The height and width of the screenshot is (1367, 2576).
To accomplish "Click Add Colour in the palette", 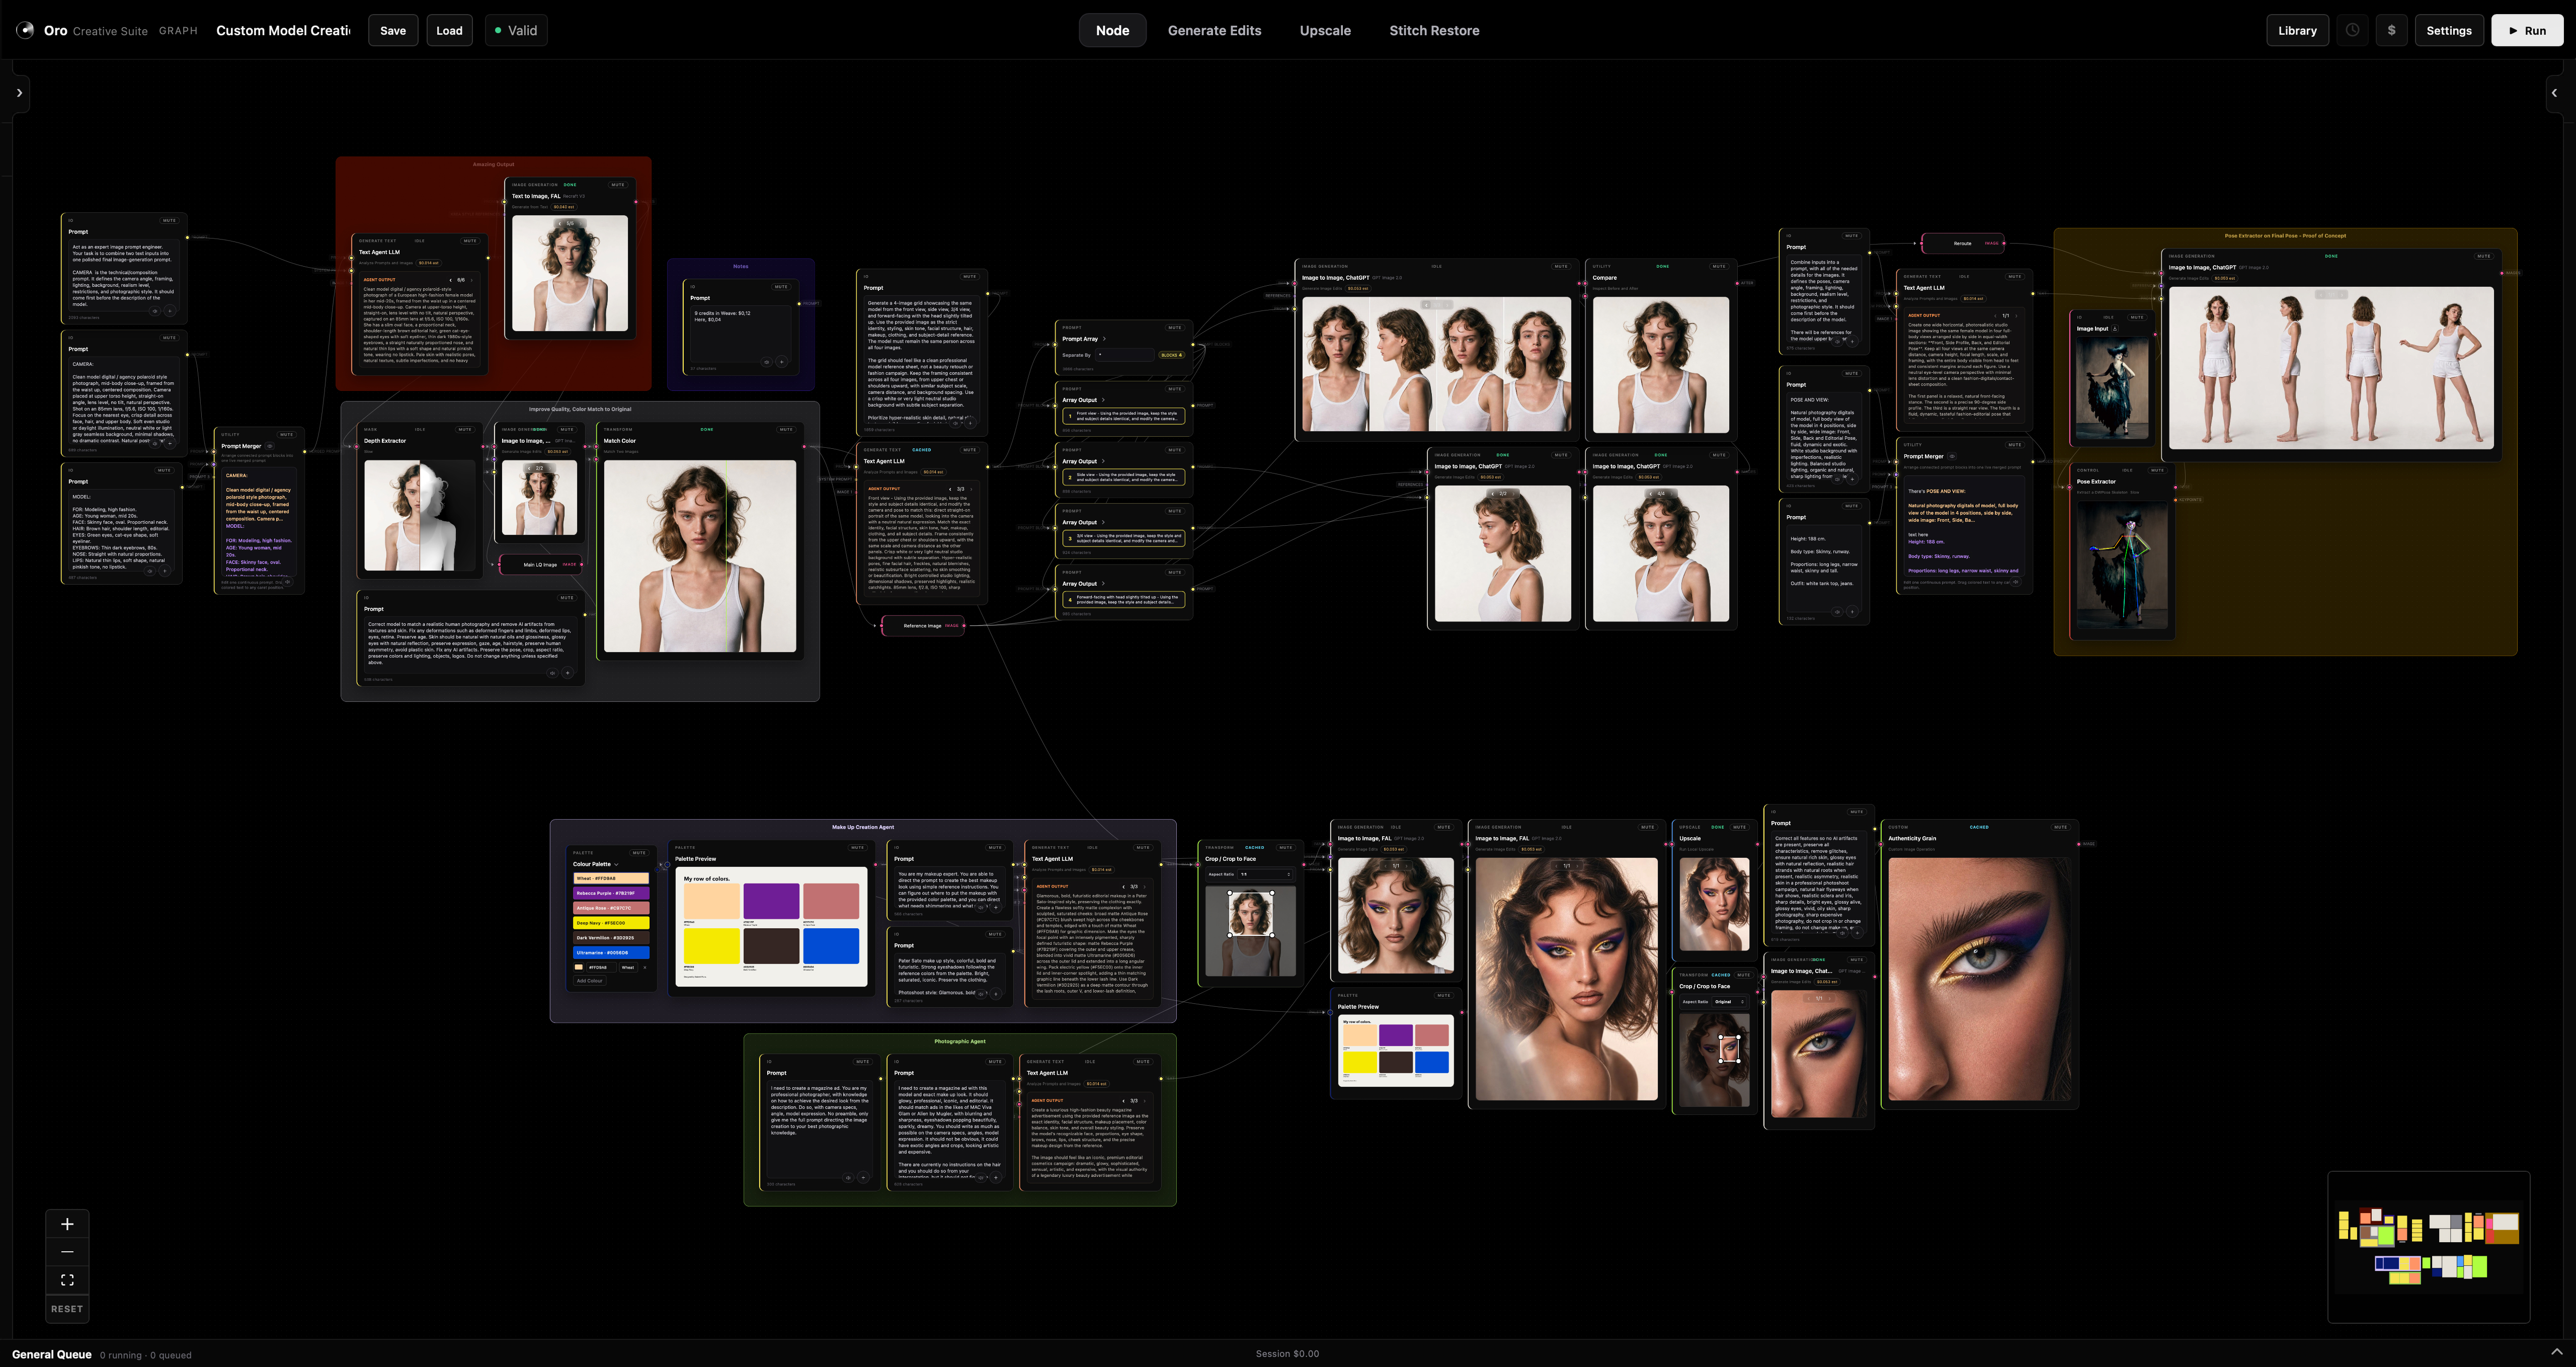I will tap(589, 981).
